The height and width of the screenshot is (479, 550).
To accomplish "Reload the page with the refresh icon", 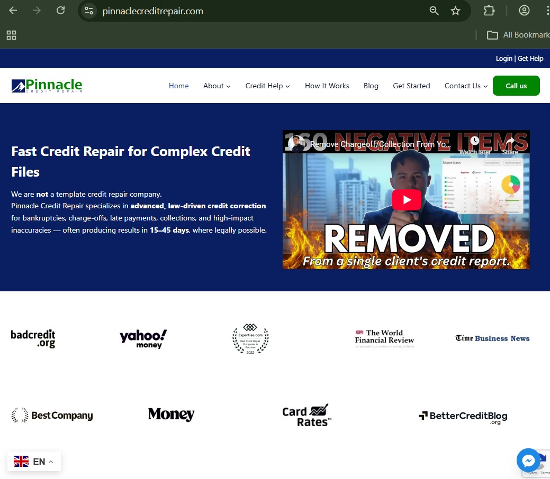I will pyautogui.click(x=60, y=10).
